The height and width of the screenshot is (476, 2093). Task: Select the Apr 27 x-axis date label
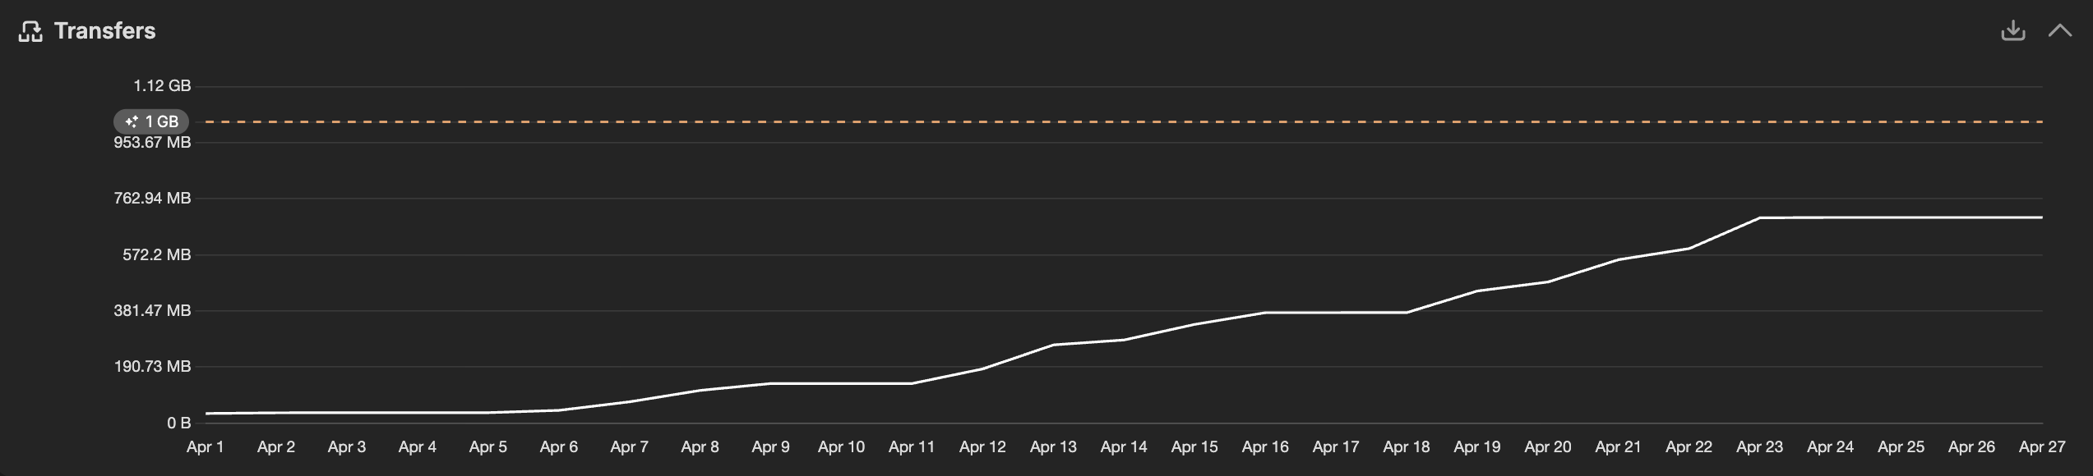[x=2041, y=446]
